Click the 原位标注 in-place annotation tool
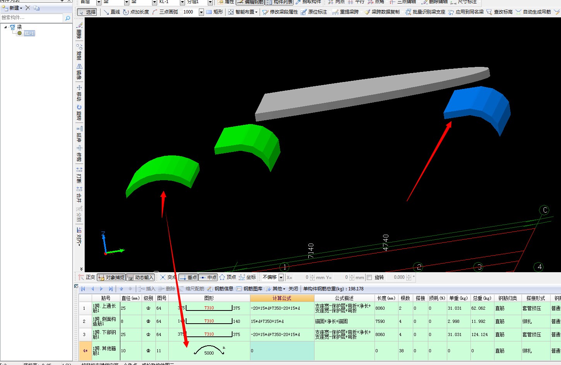Screen dimensions: 561x365 pyautogui.click(x=314, y=12)
